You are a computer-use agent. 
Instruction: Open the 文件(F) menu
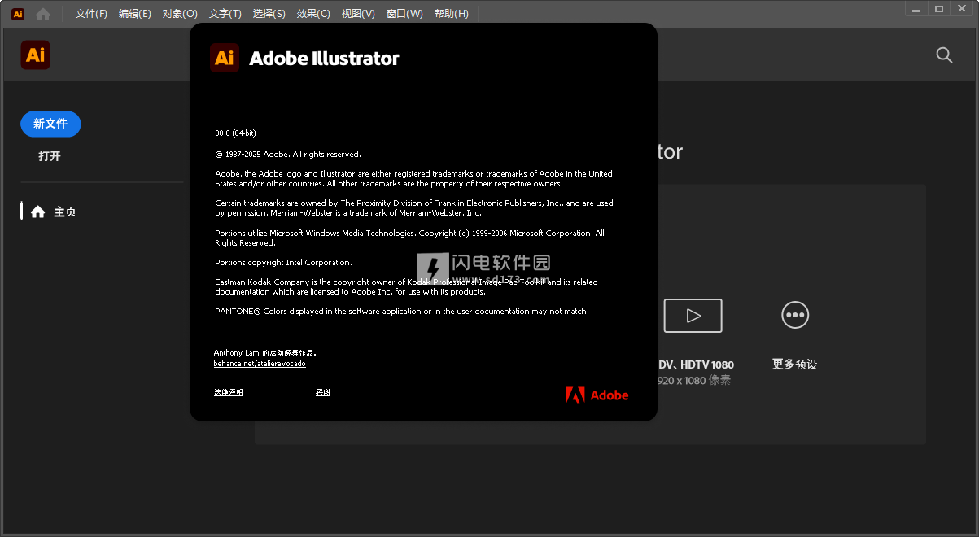coord(91,14)
